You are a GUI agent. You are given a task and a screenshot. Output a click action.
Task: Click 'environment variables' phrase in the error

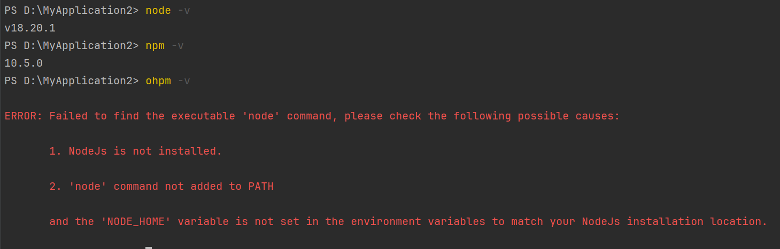pyautogui.click(x=418, y=222)
